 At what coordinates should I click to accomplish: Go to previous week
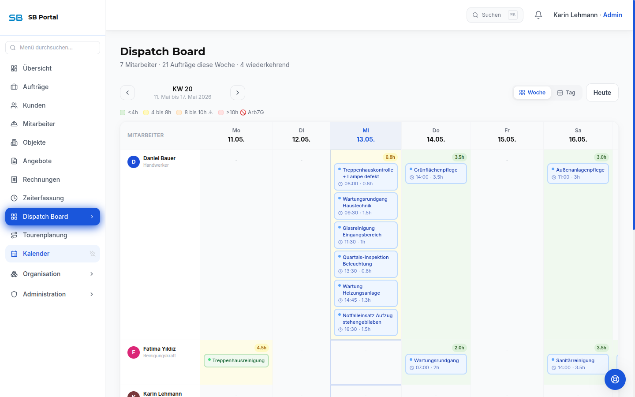coord(127,93)
